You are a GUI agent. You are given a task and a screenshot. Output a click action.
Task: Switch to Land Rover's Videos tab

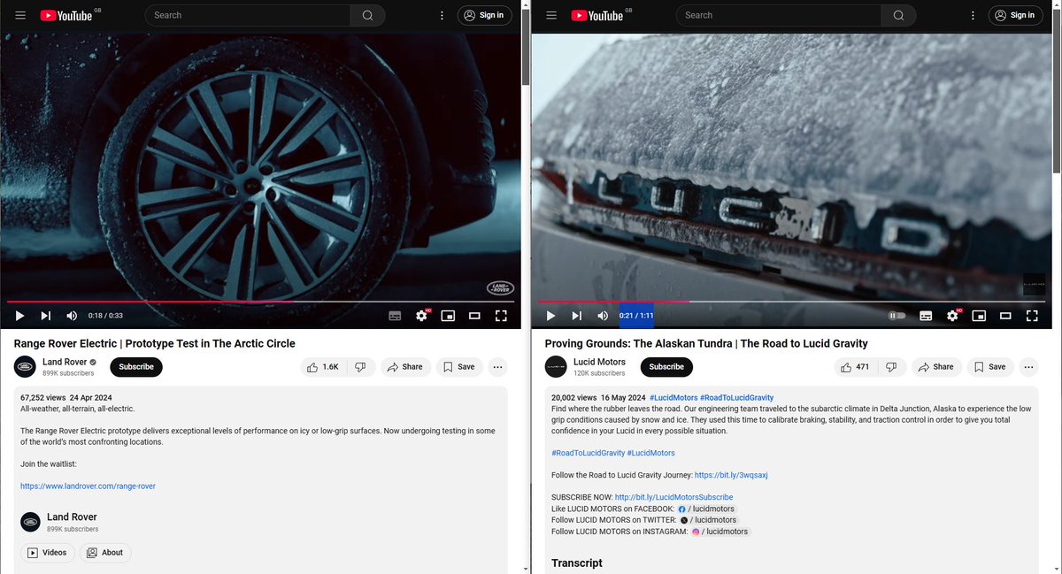(x=48, y=552)
